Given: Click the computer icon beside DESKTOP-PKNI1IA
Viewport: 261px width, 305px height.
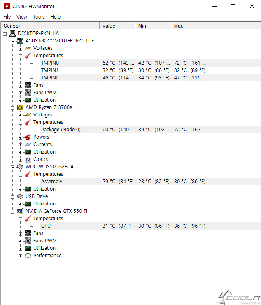Looking at the screenshot, I should tap(12, 33).
